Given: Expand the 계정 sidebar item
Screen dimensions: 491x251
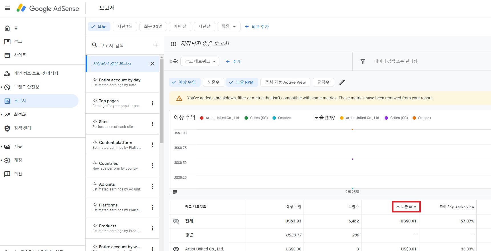Looking at the screenshot, I should pos(1,160).
